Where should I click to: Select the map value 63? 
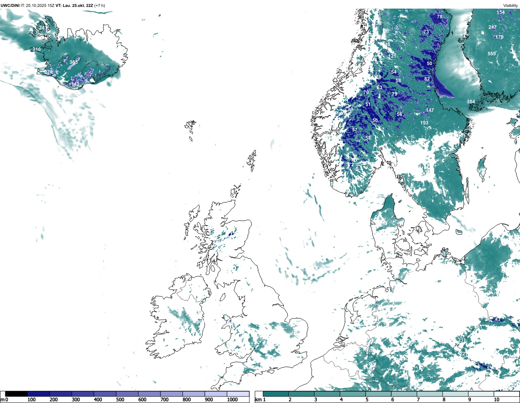coord(379,87)
